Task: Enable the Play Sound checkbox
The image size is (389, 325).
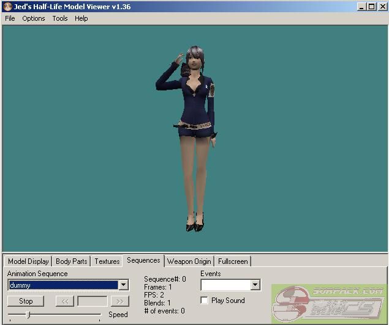Action: 205,301
